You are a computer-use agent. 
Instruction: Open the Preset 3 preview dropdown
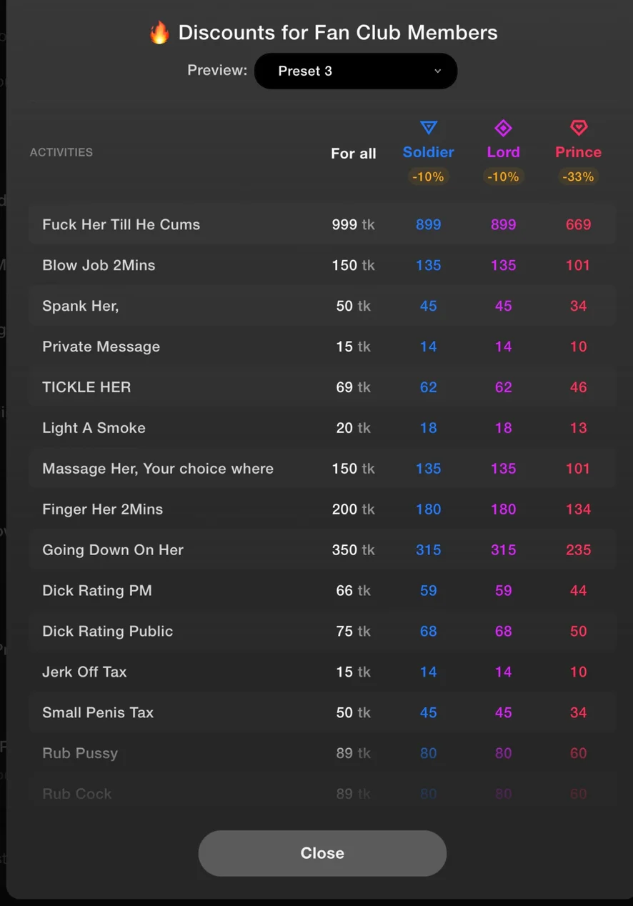tap(356, 71)
